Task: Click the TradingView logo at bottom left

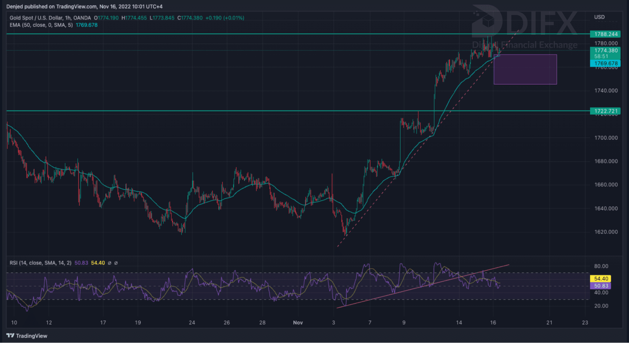Action: 27,336
